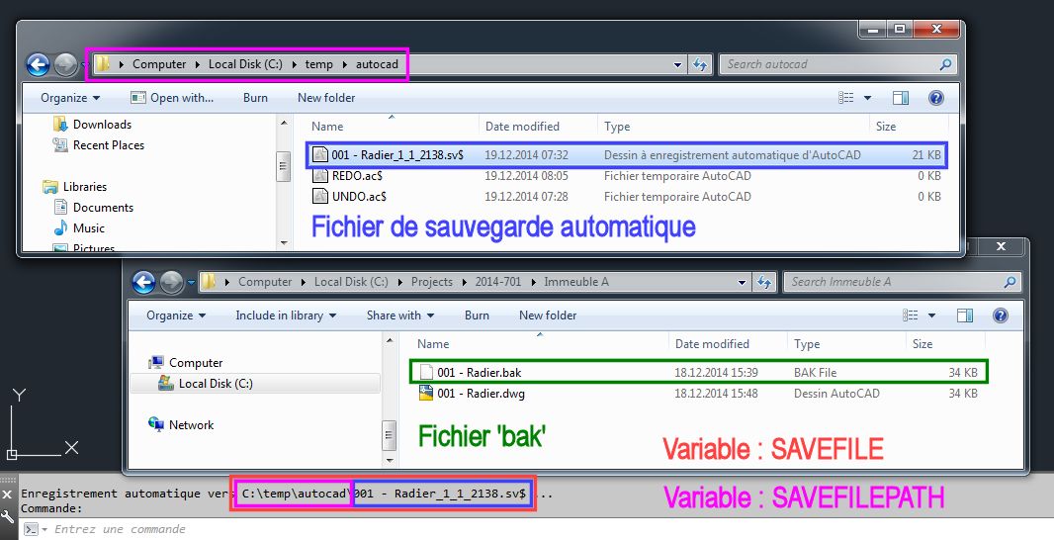The width and height of the screenshot is (1054, 540).
Task: Select the 001 - Radier.dwg AutoCAD file icon
Action: [425, 394]
